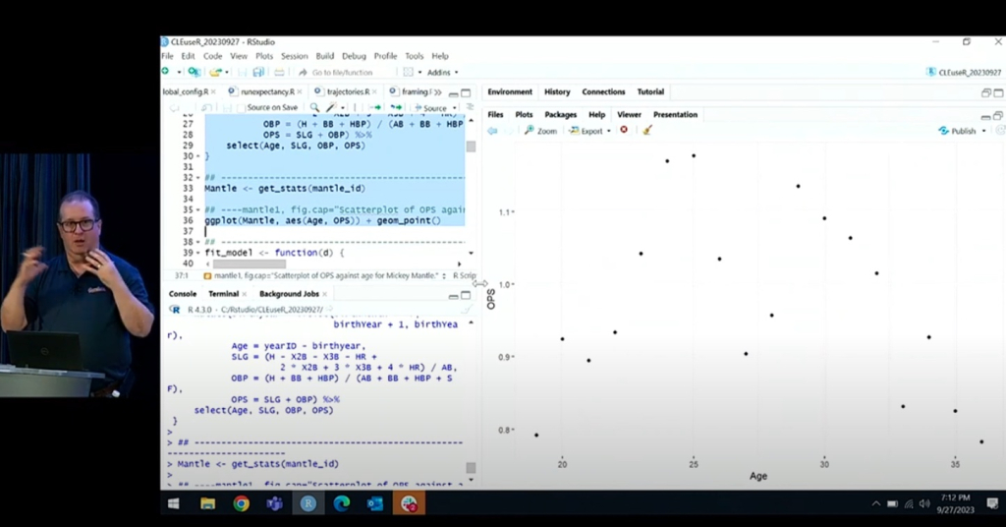
Task: Maximize the Environment pane
Action: coord(999,93)
